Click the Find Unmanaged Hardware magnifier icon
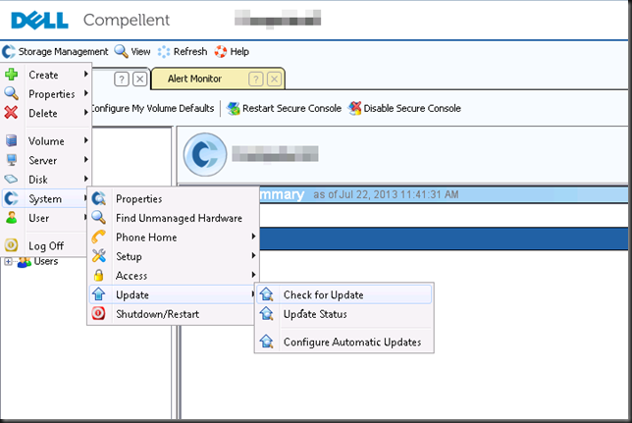 tap(99, 218)
